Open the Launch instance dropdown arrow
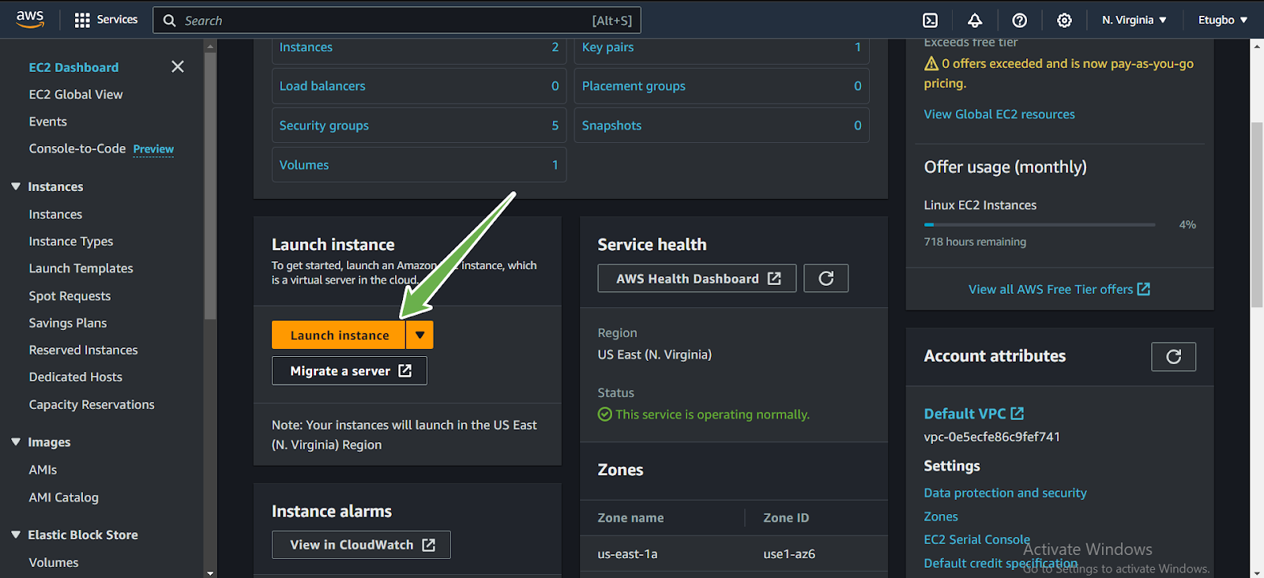Viewport: 1264px width, 578px height. pyautogui.click(x=419, y=335)
